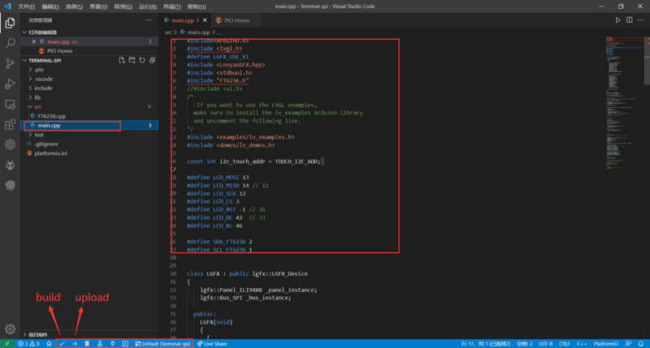Viewport: 650px width, 348px height.
Task: Click the PlatformIO Build checkmark icon
Action: [62, 344]
